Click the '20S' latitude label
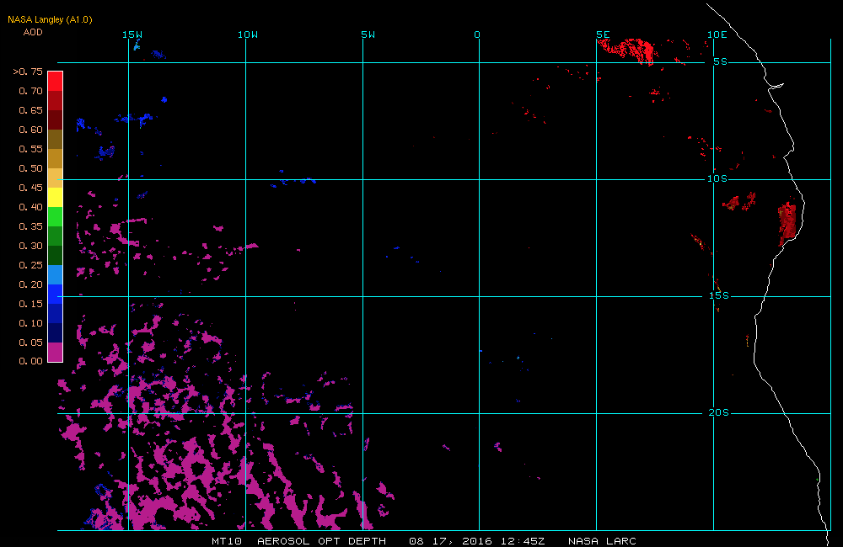The image size is (843, 547). coord(719,413)
